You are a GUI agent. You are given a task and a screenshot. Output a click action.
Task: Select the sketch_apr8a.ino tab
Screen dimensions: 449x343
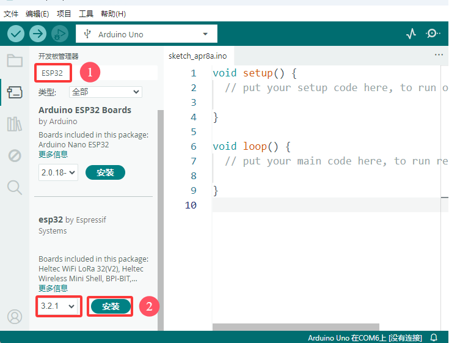click(197, 56)
